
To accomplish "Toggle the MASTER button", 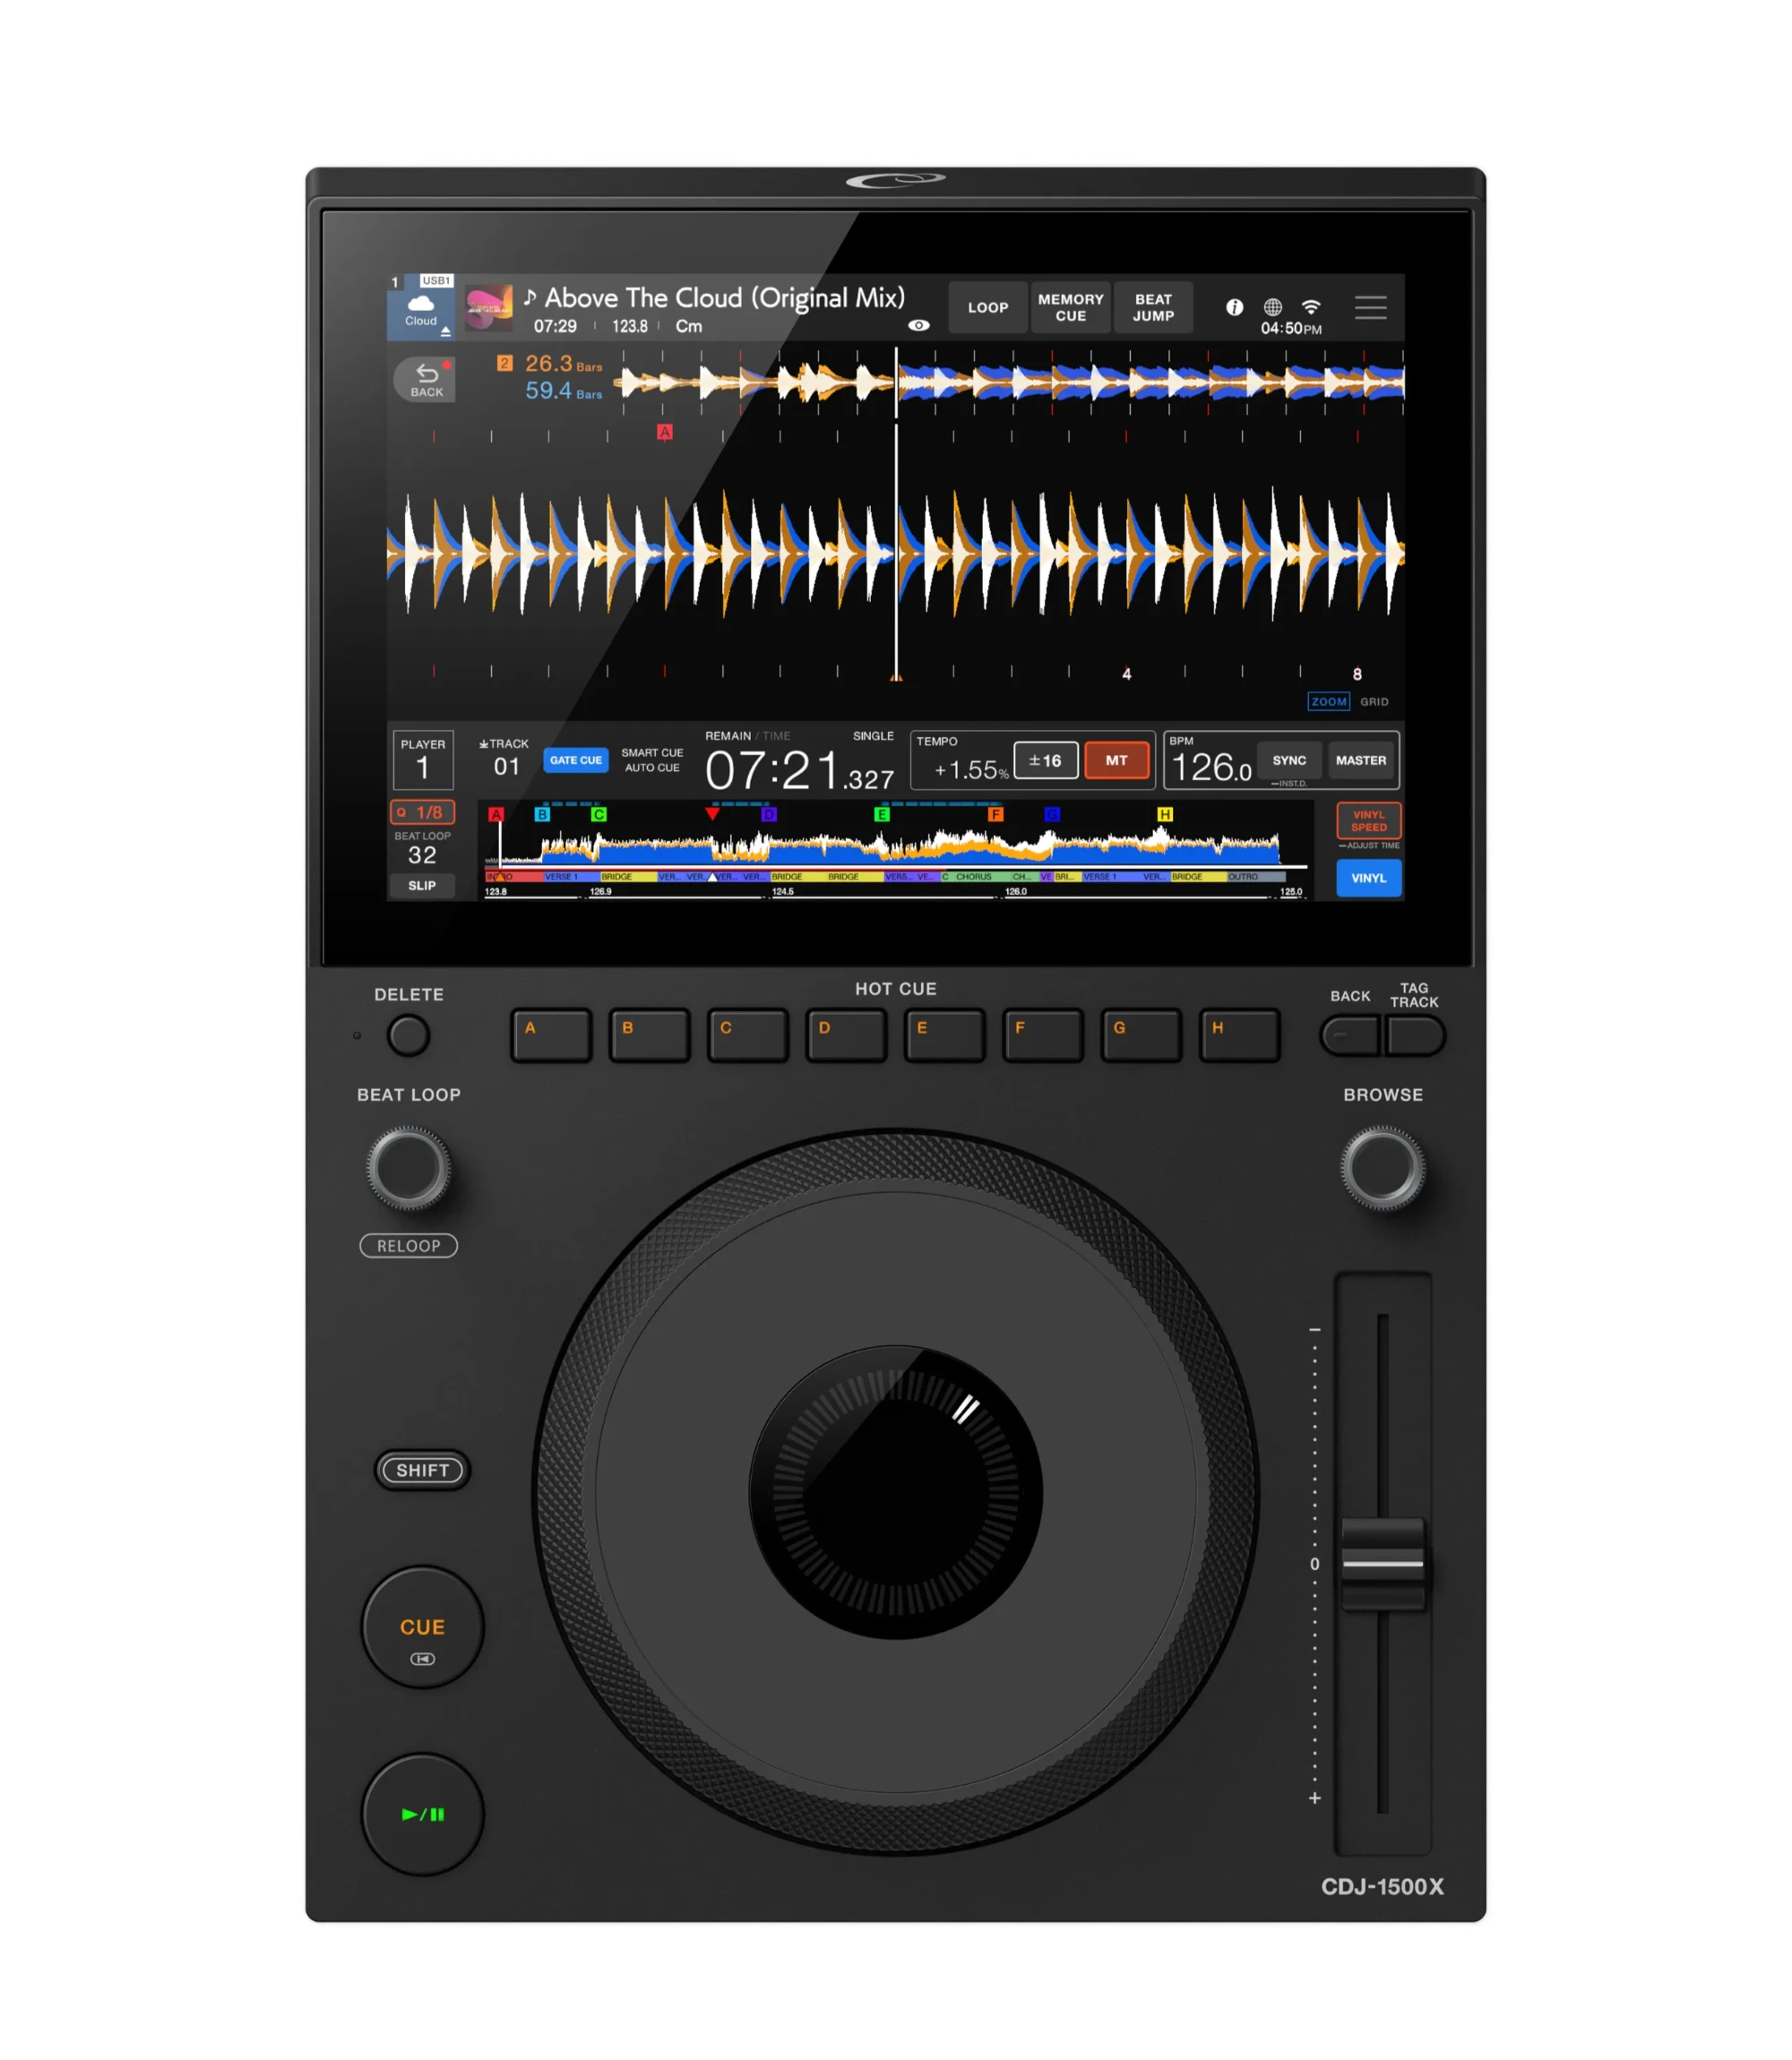I will tap(1361, 760).
